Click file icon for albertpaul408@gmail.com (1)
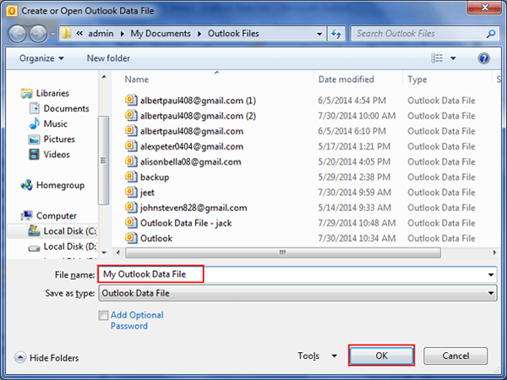 point(131,100)
